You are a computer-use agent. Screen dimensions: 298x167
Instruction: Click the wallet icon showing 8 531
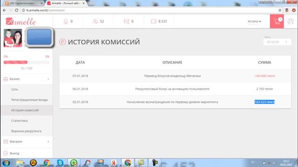pos(154,21)
